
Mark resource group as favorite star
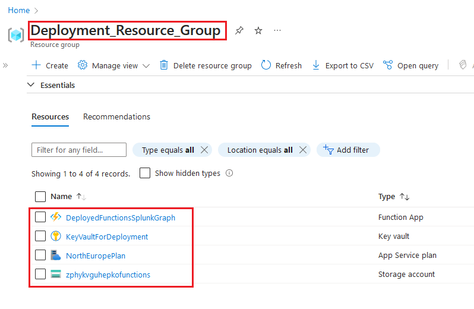click(x=258, y=30)
